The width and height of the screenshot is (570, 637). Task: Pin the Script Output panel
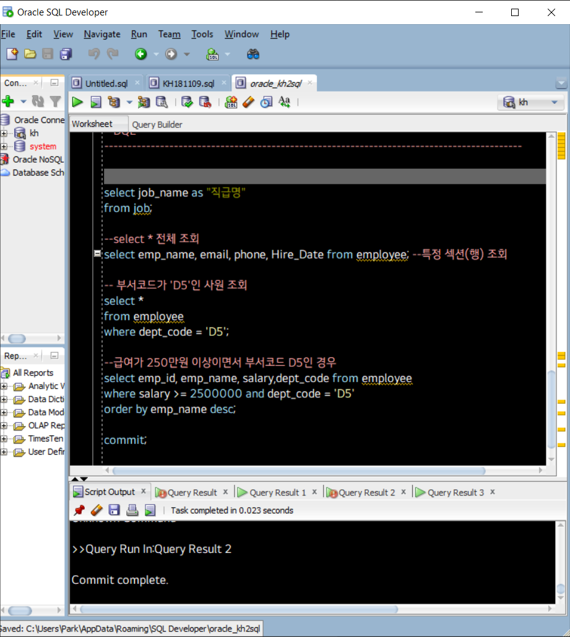click(x=79, y=510)
